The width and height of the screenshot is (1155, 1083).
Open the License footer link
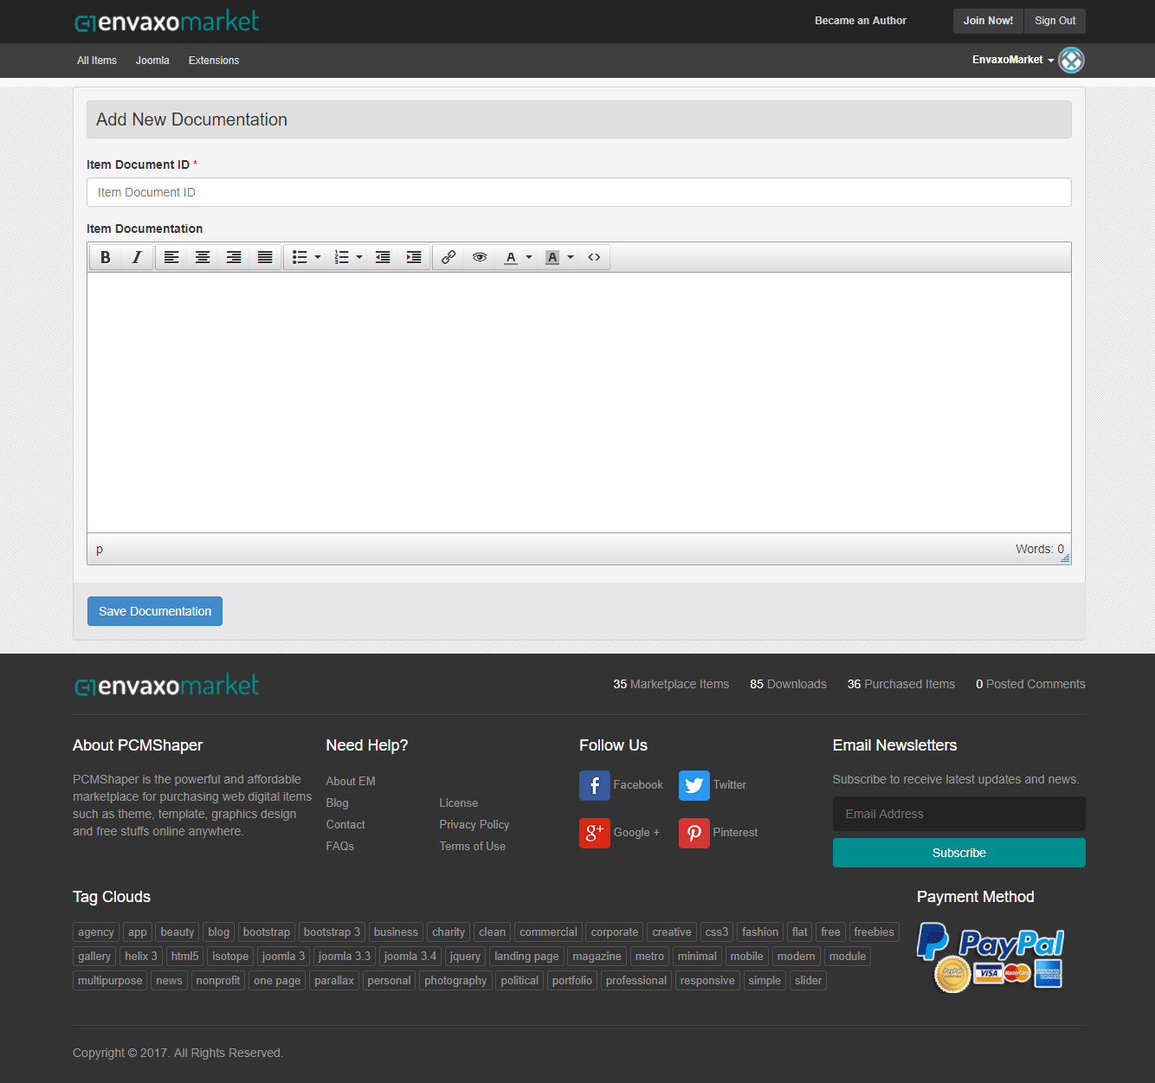(458, 803)
